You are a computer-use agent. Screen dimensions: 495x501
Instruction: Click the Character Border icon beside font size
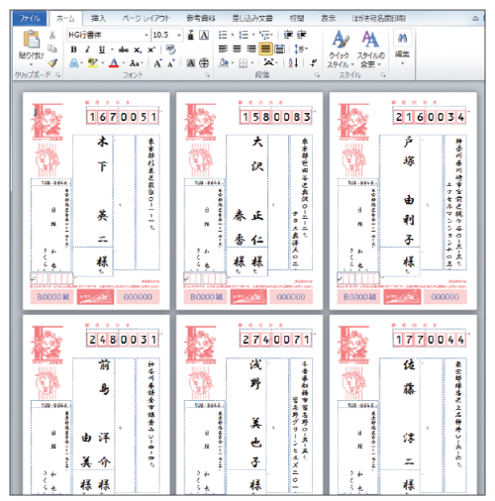(x=204, y=35)
